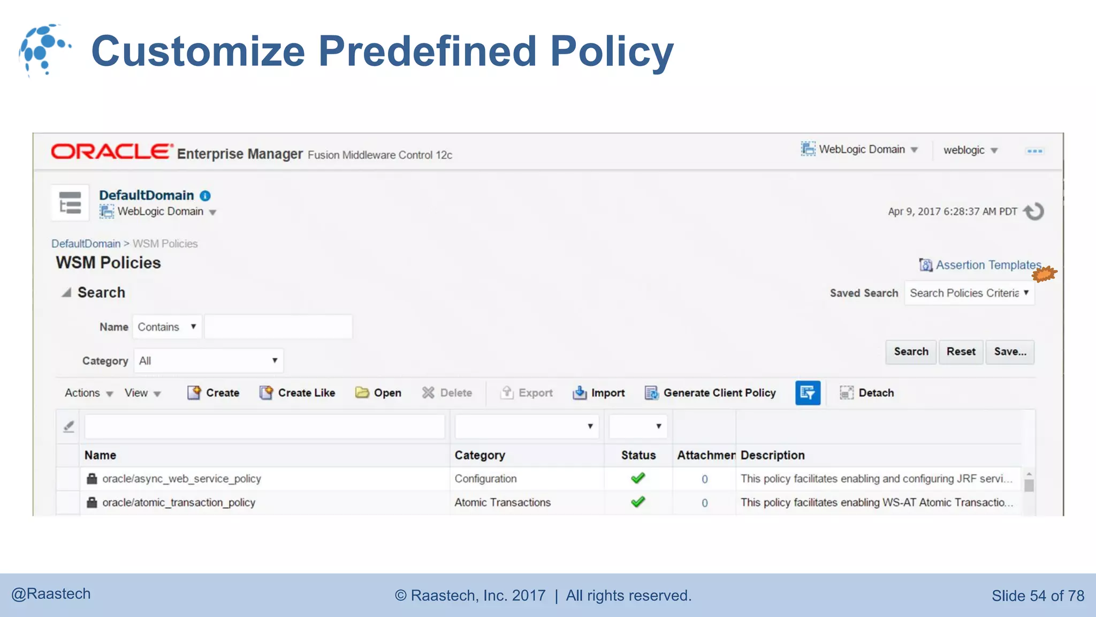
Task: Click attachment count 0 for async_web_service_policy
Action: tap(705, 479)
